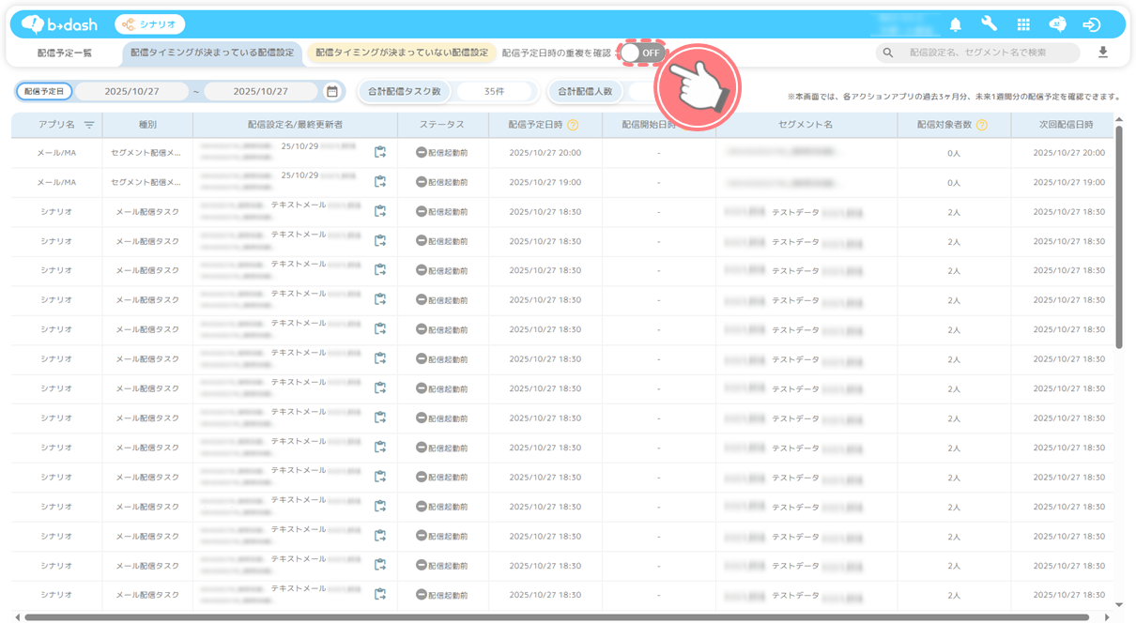Open the 配信予定日 selector pill
This screenshot has height=638, width=1136.
pos(44,92)
